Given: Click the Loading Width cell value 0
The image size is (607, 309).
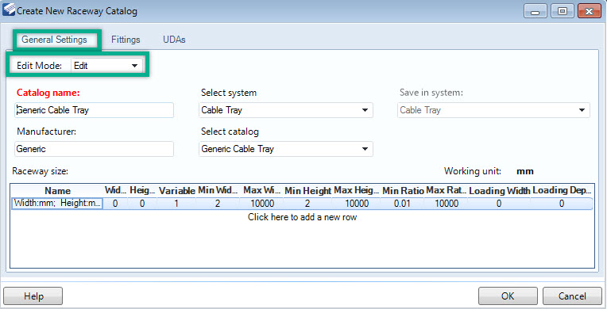Looking at the screenshot, I should click(499, 204).
